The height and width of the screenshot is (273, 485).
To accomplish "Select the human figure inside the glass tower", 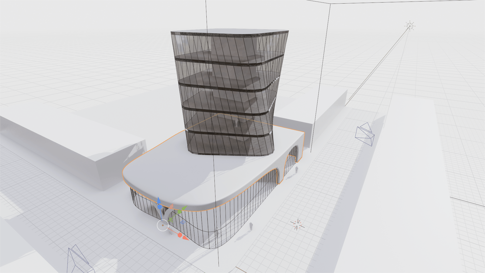I will tap(236, 123).
